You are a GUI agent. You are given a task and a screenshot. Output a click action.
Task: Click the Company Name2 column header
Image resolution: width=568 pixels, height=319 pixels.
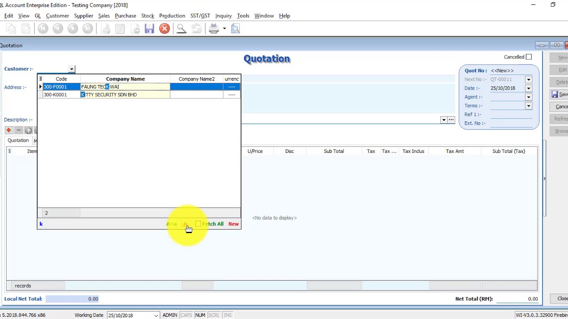(x=197, y=79)
